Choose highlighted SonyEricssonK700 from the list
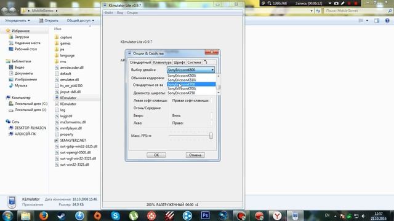Image resolution: width=394 pixels, height=221 pixels. (191, 84)
